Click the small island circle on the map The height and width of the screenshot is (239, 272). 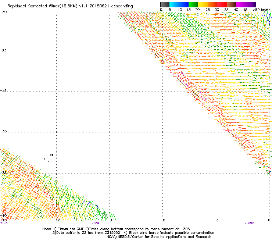(x=51, y=155)
